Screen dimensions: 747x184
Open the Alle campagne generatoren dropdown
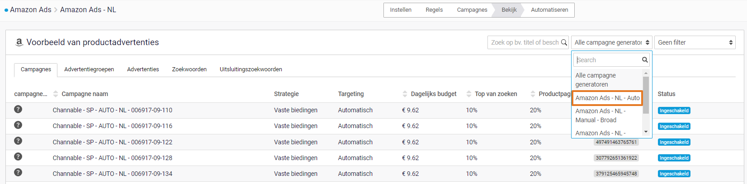(611, 42)
